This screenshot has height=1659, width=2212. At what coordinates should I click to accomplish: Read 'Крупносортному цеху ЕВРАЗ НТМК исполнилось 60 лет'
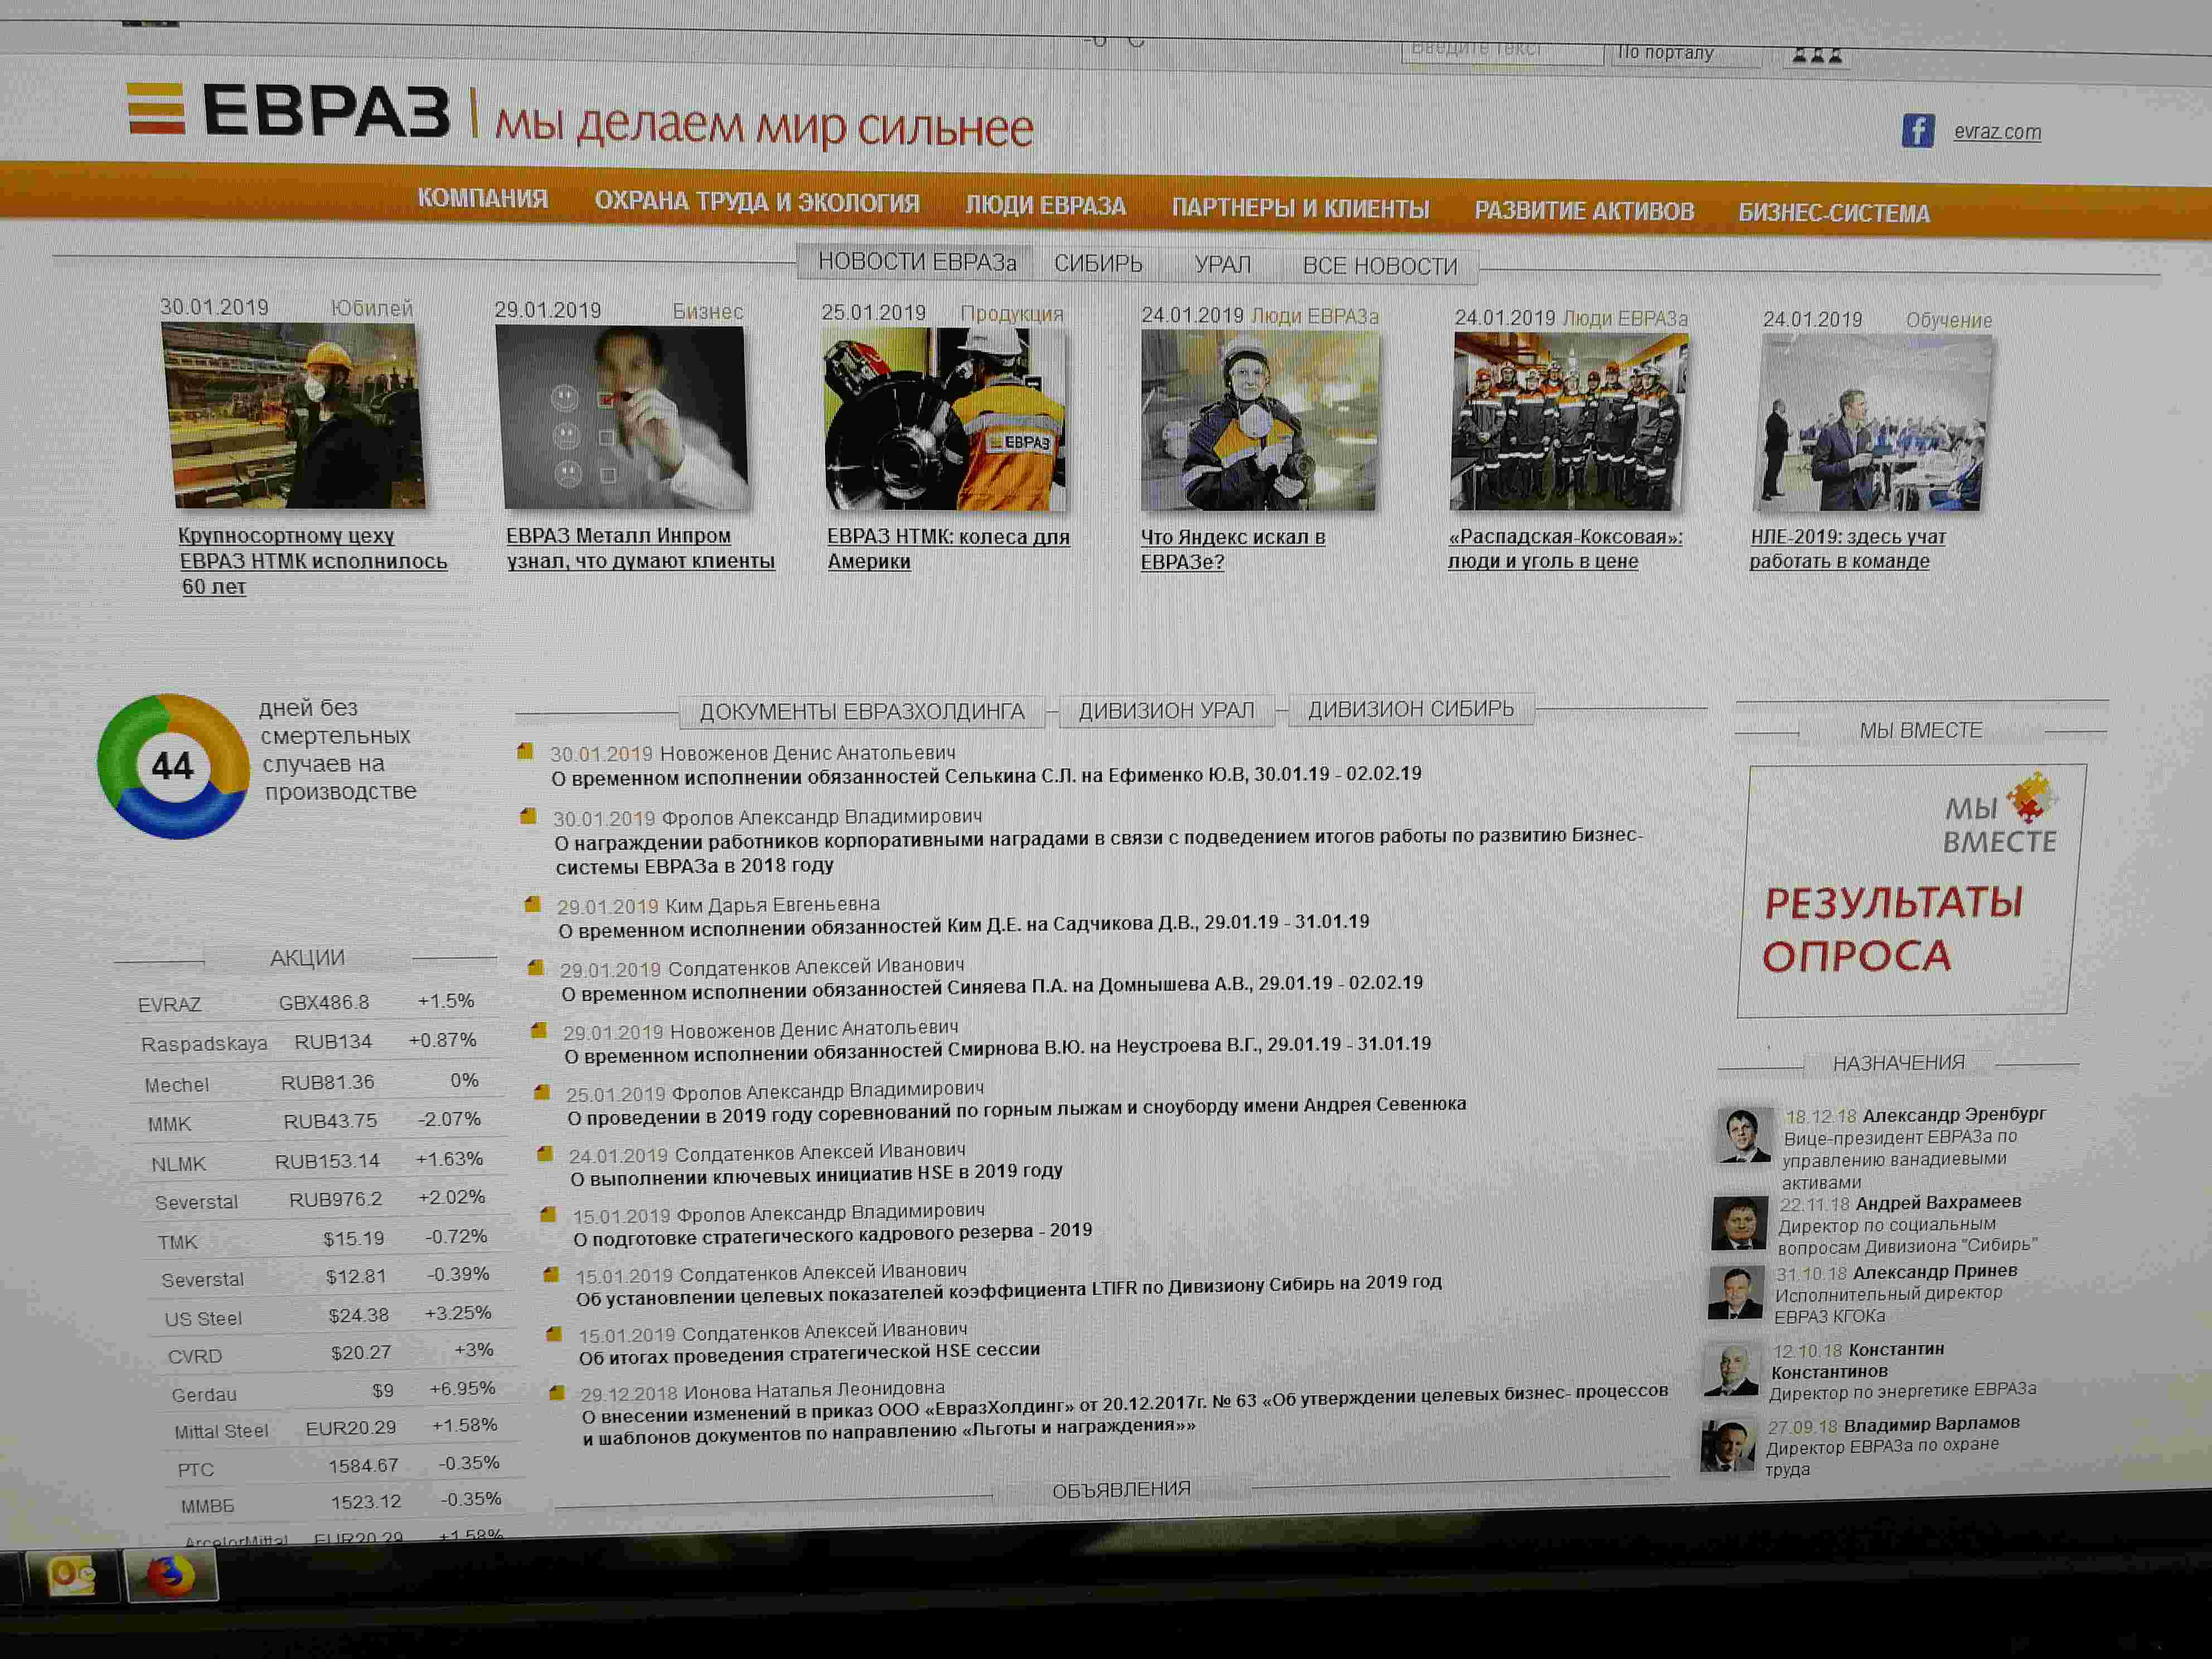point(312,561)
